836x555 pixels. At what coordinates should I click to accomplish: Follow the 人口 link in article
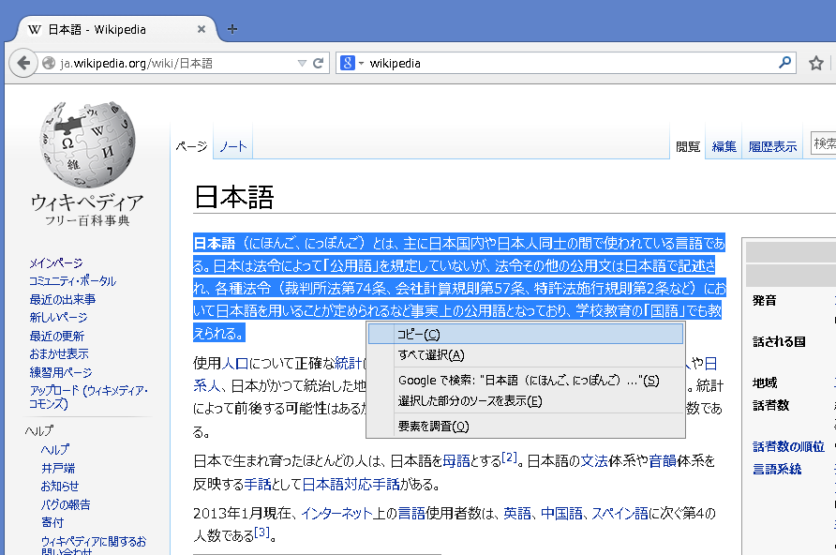coord(234,364)
